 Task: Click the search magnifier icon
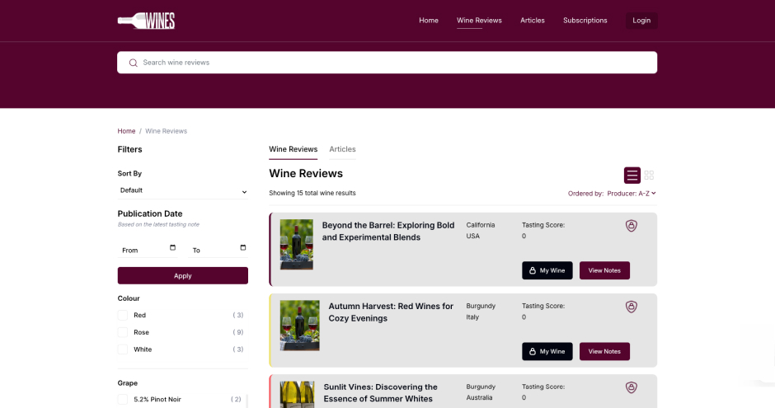[x=133, y=63]
